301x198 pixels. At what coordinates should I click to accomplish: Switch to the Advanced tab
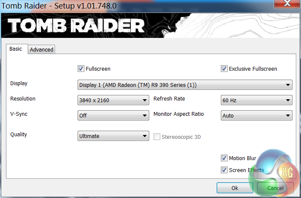(x=41, y=49)
